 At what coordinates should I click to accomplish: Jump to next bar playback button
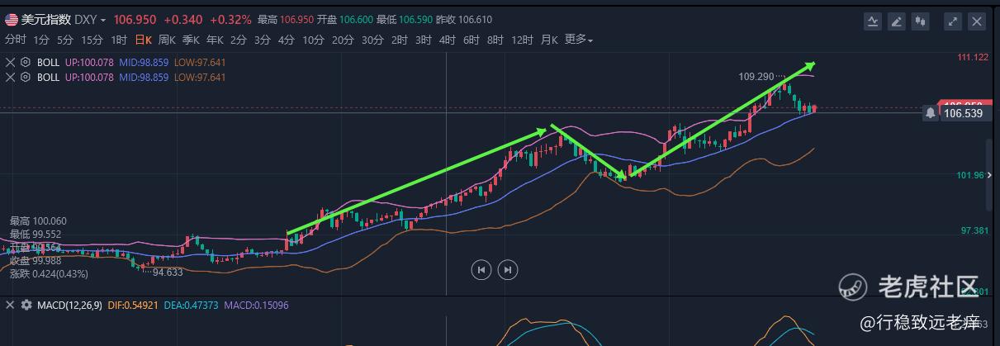509,269
